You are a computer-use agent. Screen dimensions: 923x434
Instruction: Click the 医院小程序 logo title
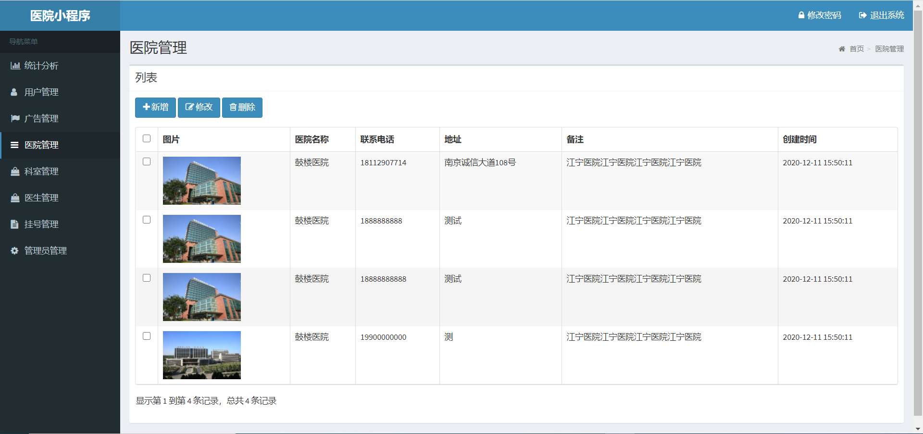60,16
